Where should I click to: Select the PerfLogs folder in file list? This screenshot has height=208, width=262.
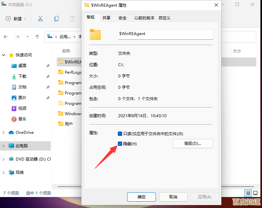point(70,72)
